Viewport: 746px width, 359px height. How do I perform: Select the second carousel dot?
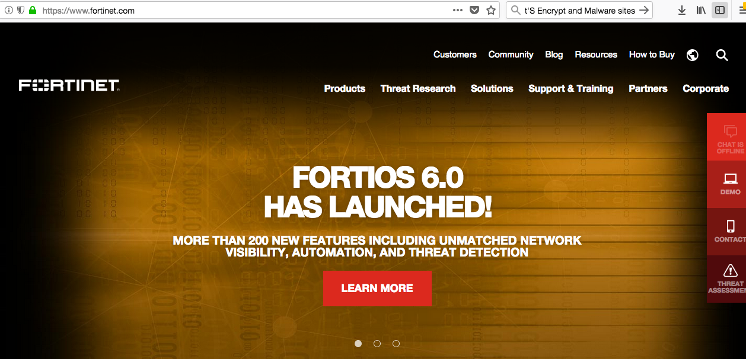click(377, 344)
